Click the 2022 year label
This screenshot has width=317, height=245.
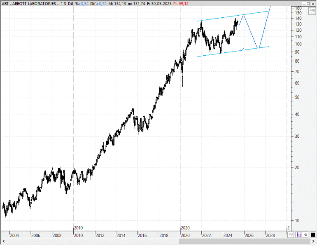(x=206, y=236)
